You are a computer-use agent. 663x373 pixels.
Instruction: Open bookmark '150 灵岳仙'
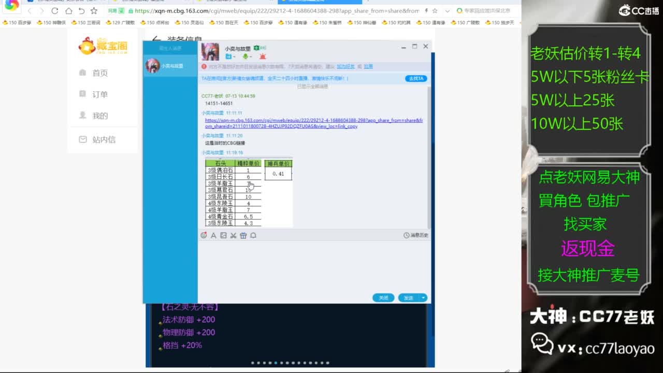(x=190, y=23)
